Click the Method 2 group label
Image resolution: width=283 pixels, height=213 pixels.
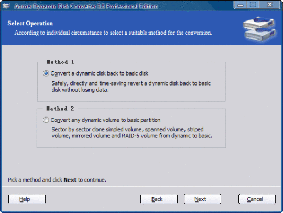(60, 109)
